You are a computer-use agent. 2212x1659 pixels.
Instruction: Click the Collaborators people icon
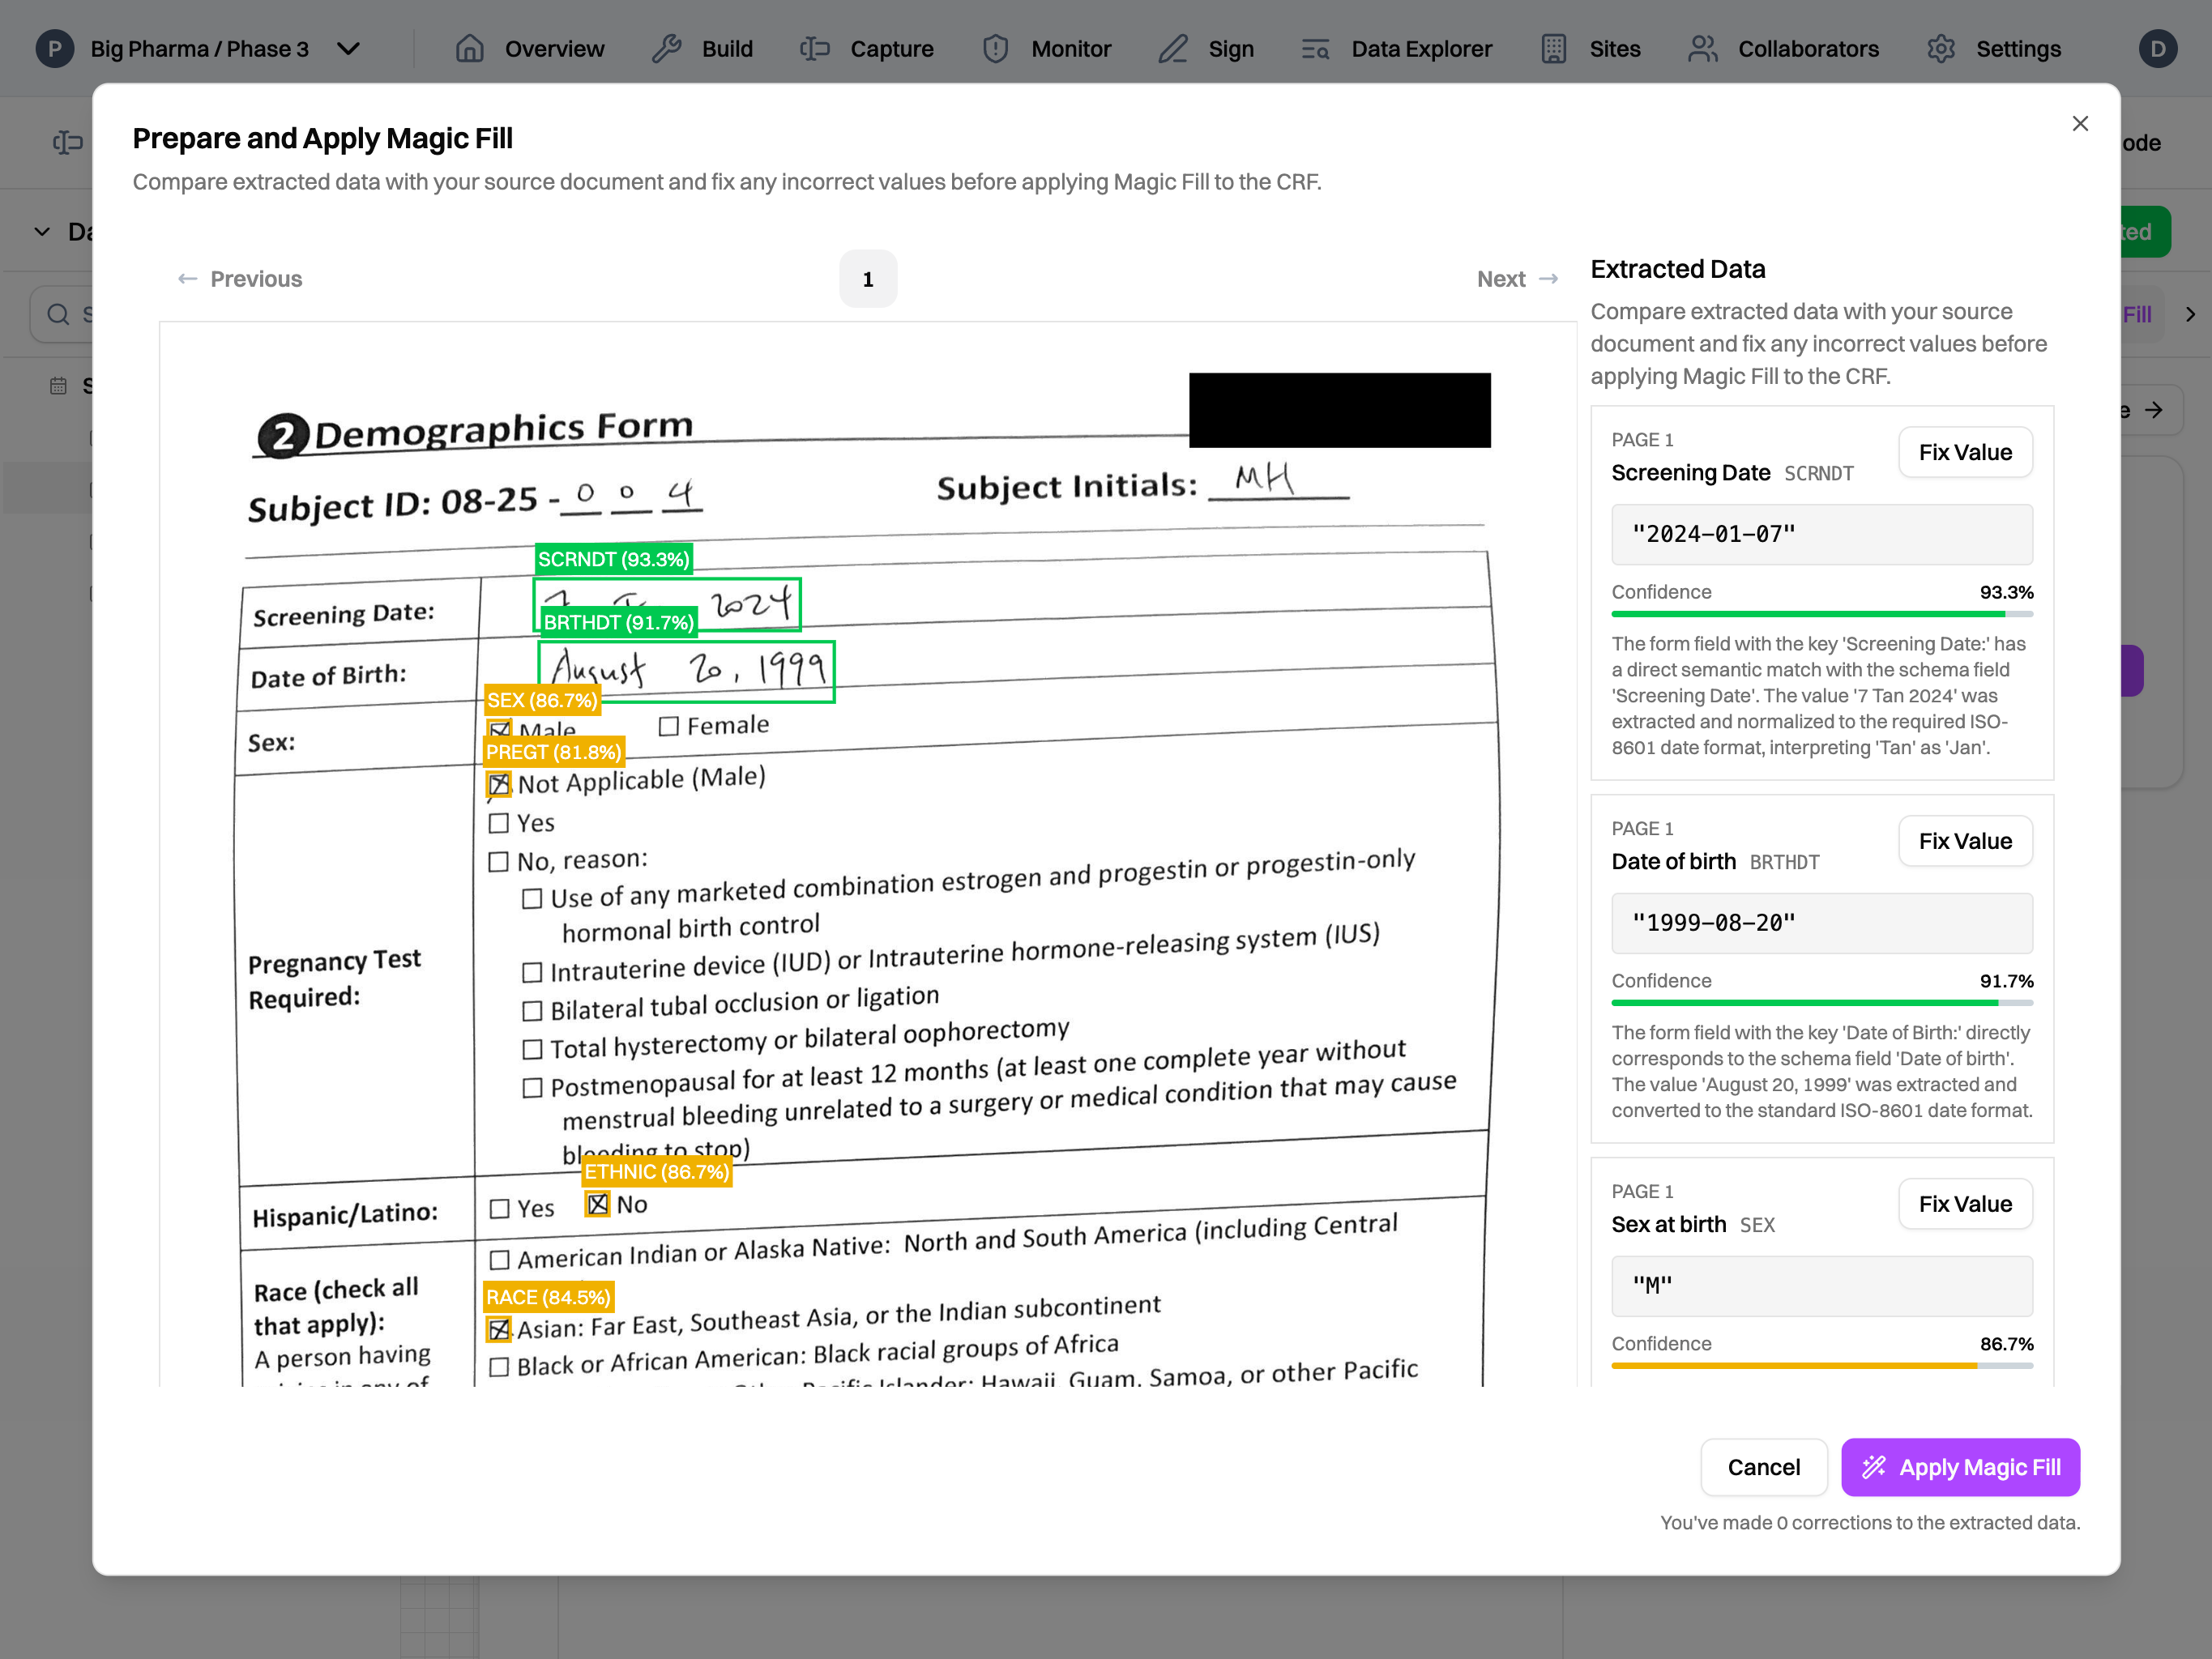tap(1702, 48)
